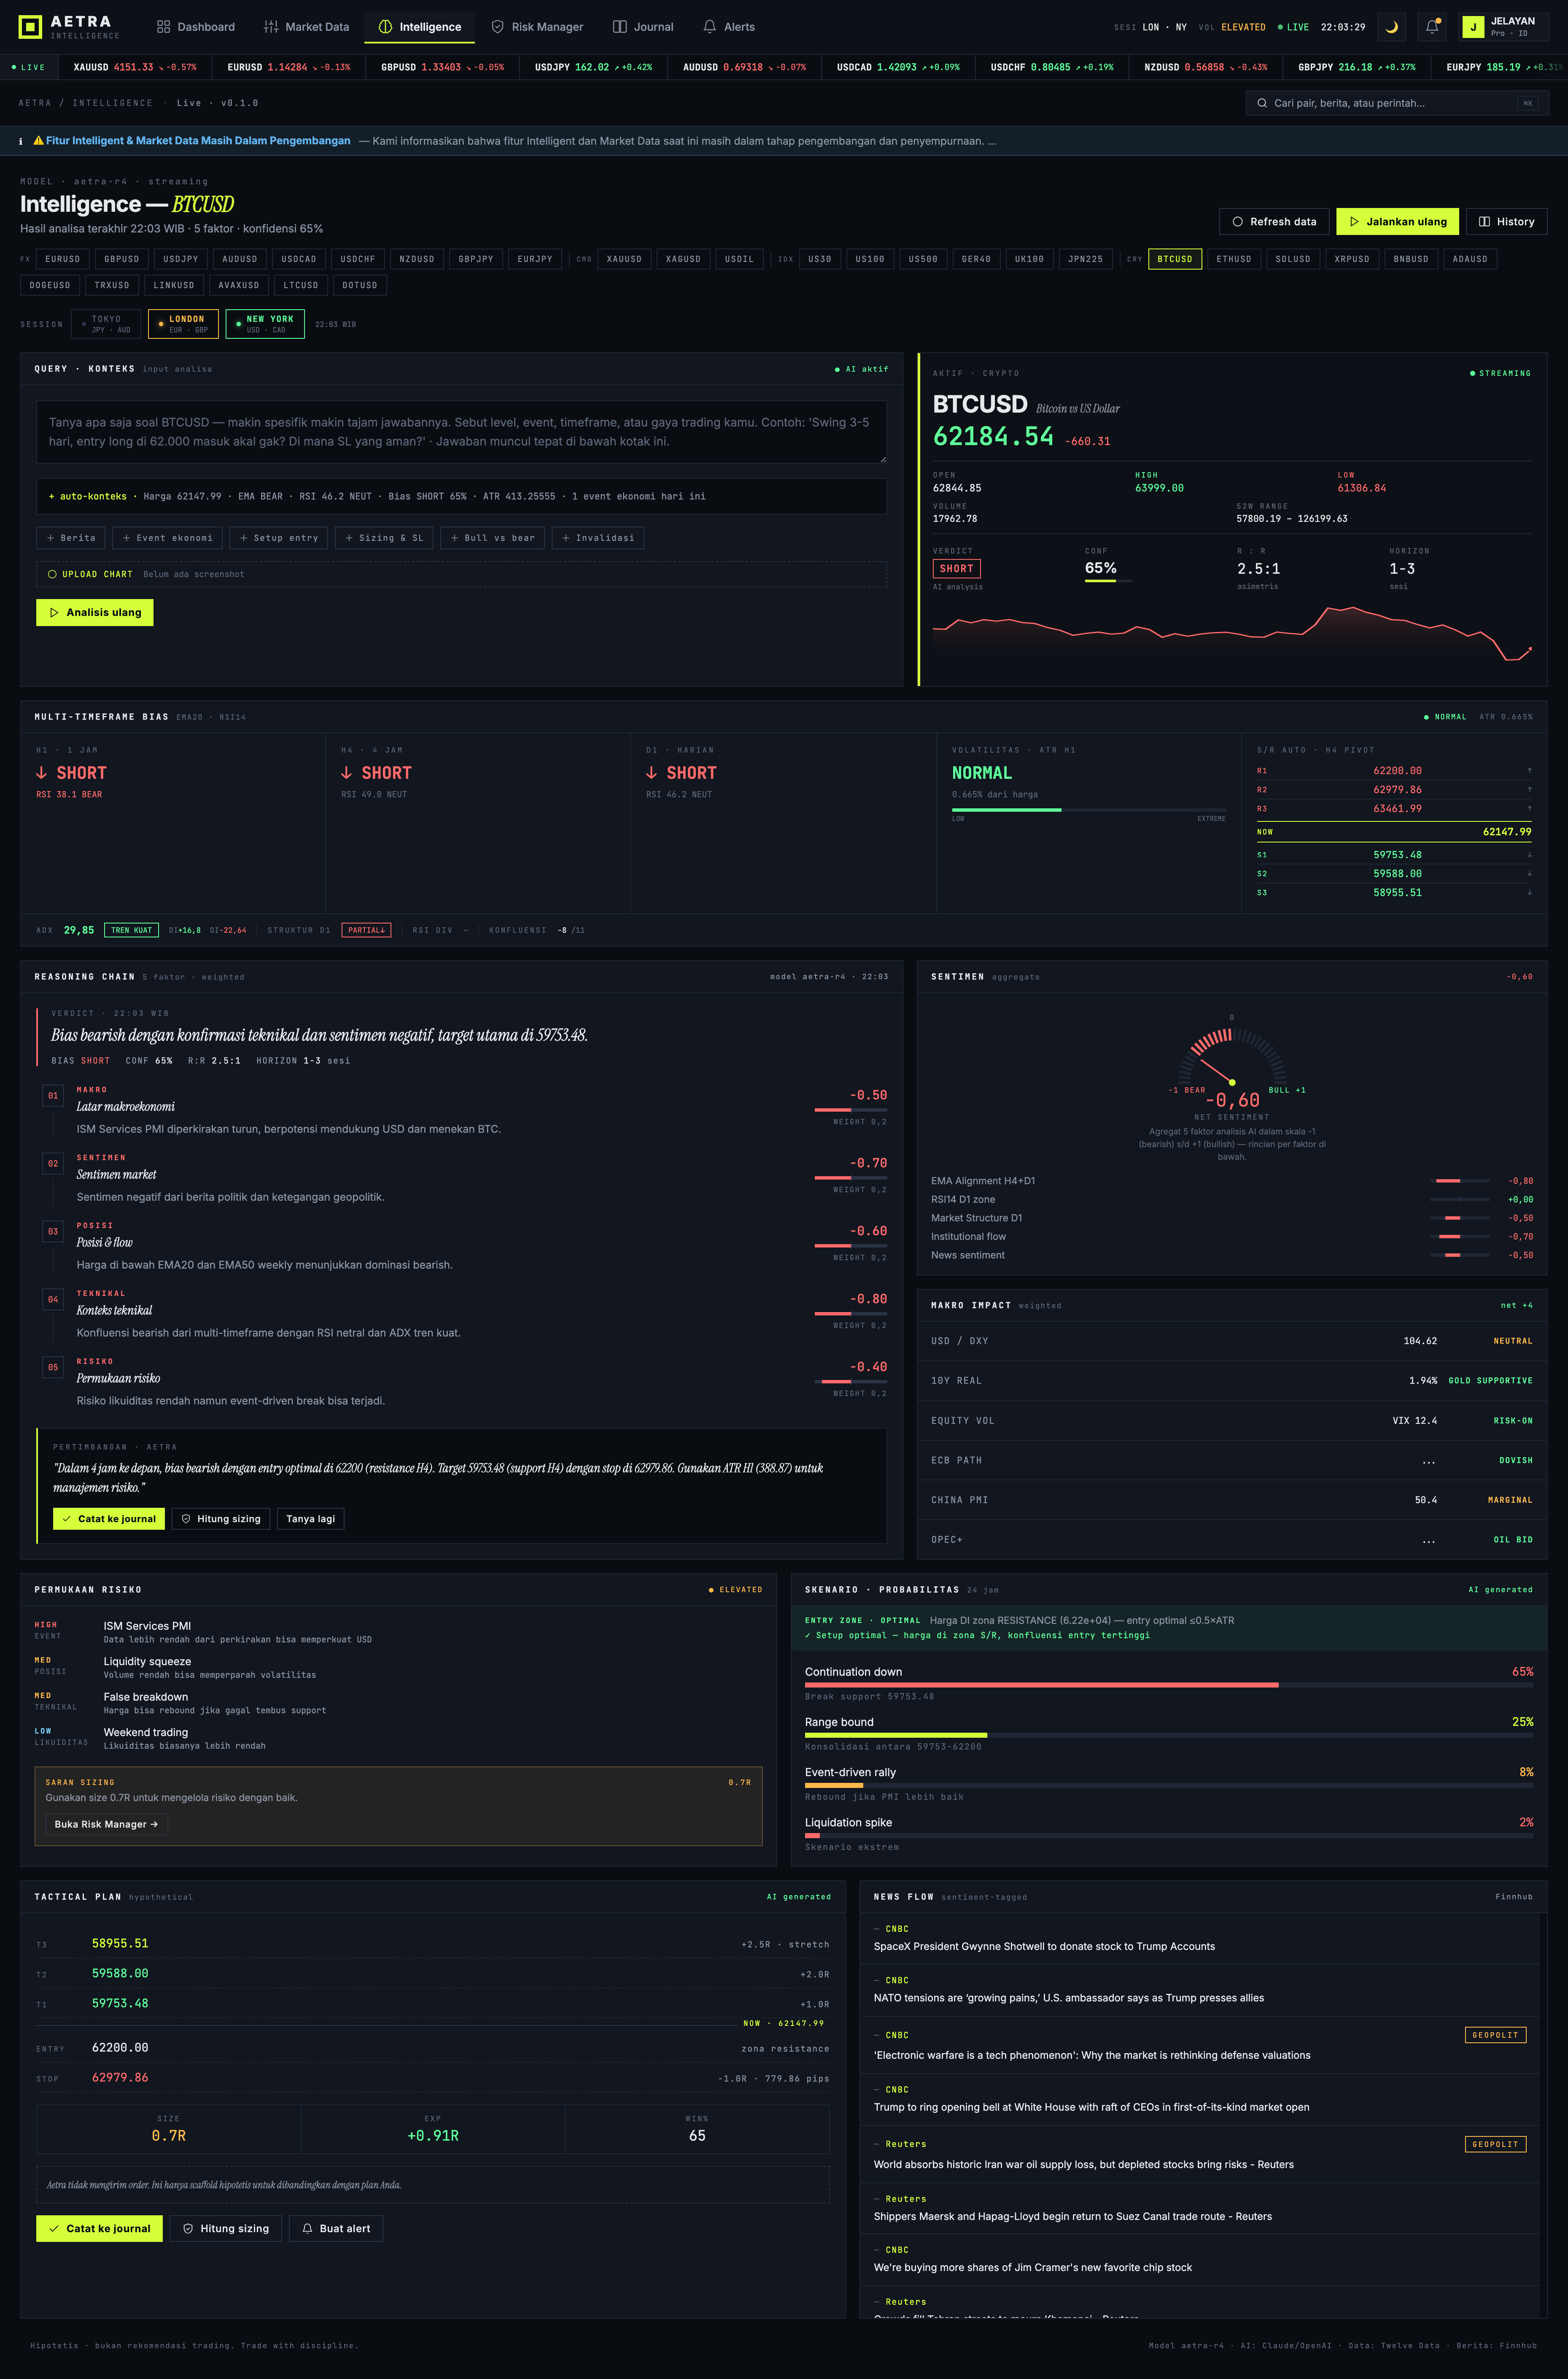
Task: Switch to the XAGUSD pair chip
Action: pos(683,259)
